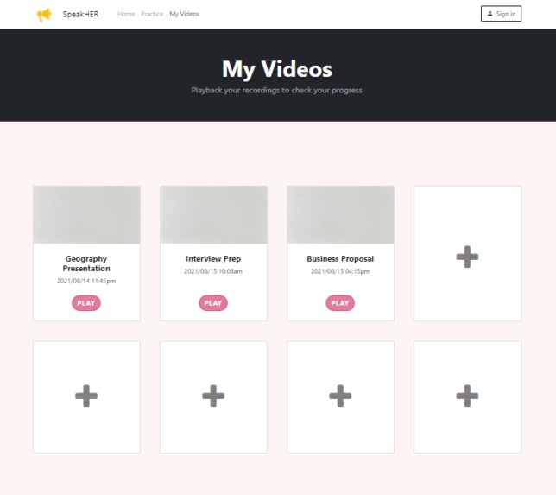Click the 2021/08/15 10:03am date
This screenshot has height=495, width=556.
(x=213, y=271)
